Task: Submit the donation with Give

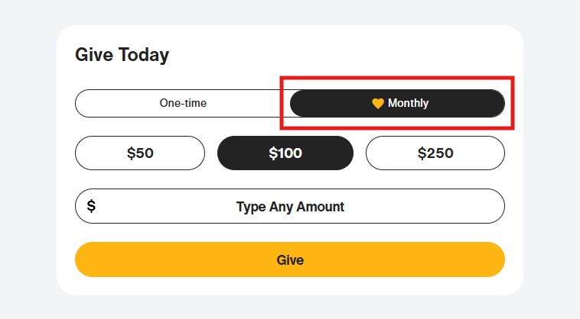Action: point(290,259)
